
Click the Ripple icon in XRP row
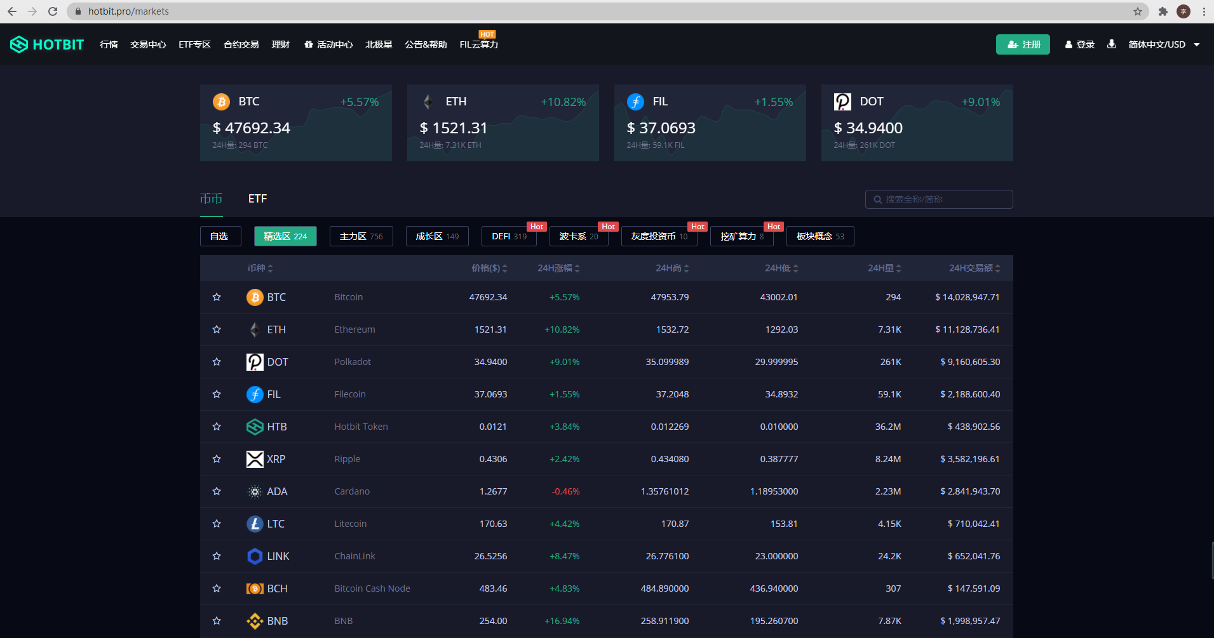pos(255,459)
